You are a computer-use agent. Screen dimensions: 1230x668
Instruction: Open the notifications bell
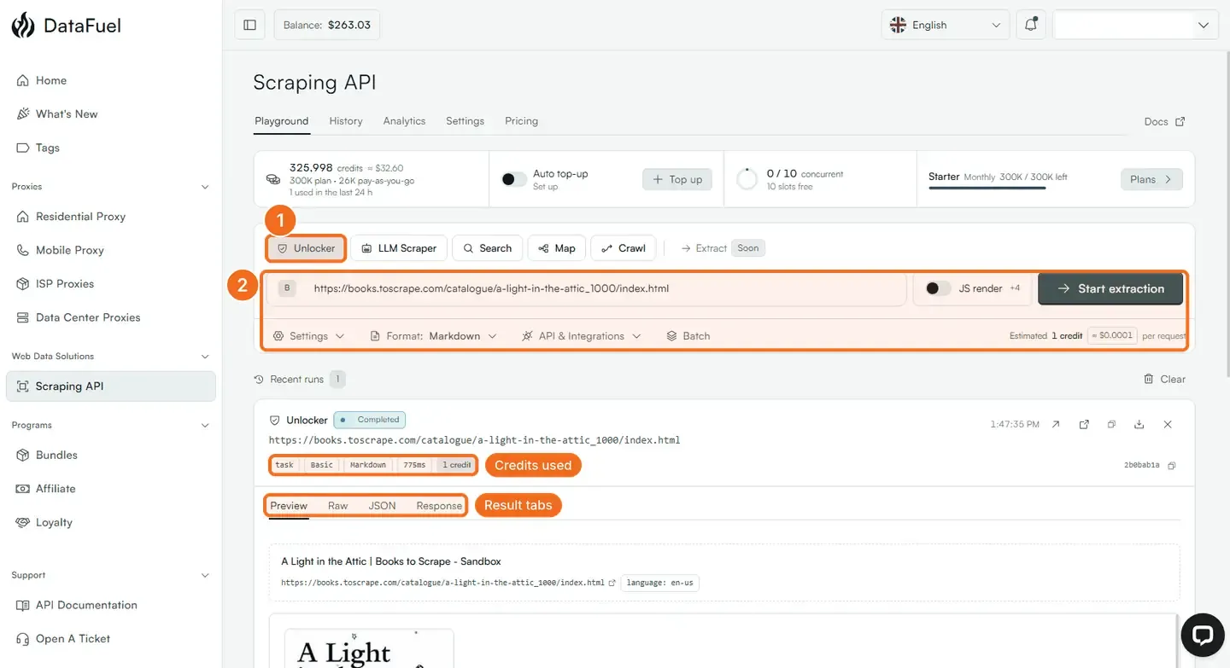click(x=1031, y=25)
